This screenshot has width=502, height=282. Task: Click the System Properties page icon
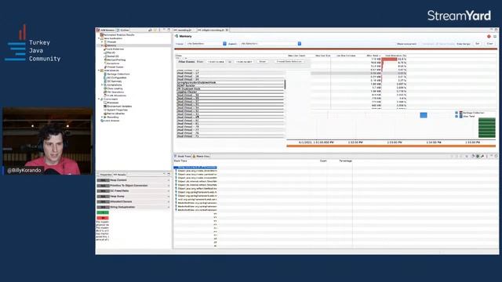(105, 110)
